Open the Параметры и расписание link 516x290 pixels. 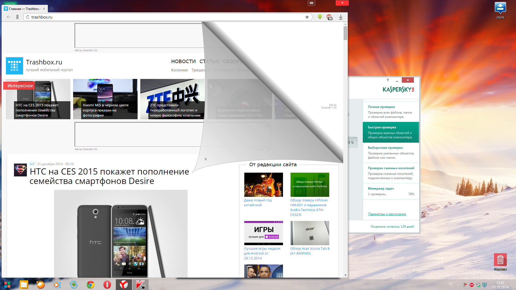pos(387,214)
